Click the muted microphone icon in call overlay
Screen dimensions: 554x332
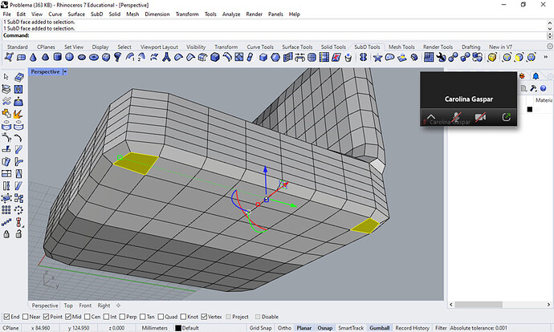(455, 117)
